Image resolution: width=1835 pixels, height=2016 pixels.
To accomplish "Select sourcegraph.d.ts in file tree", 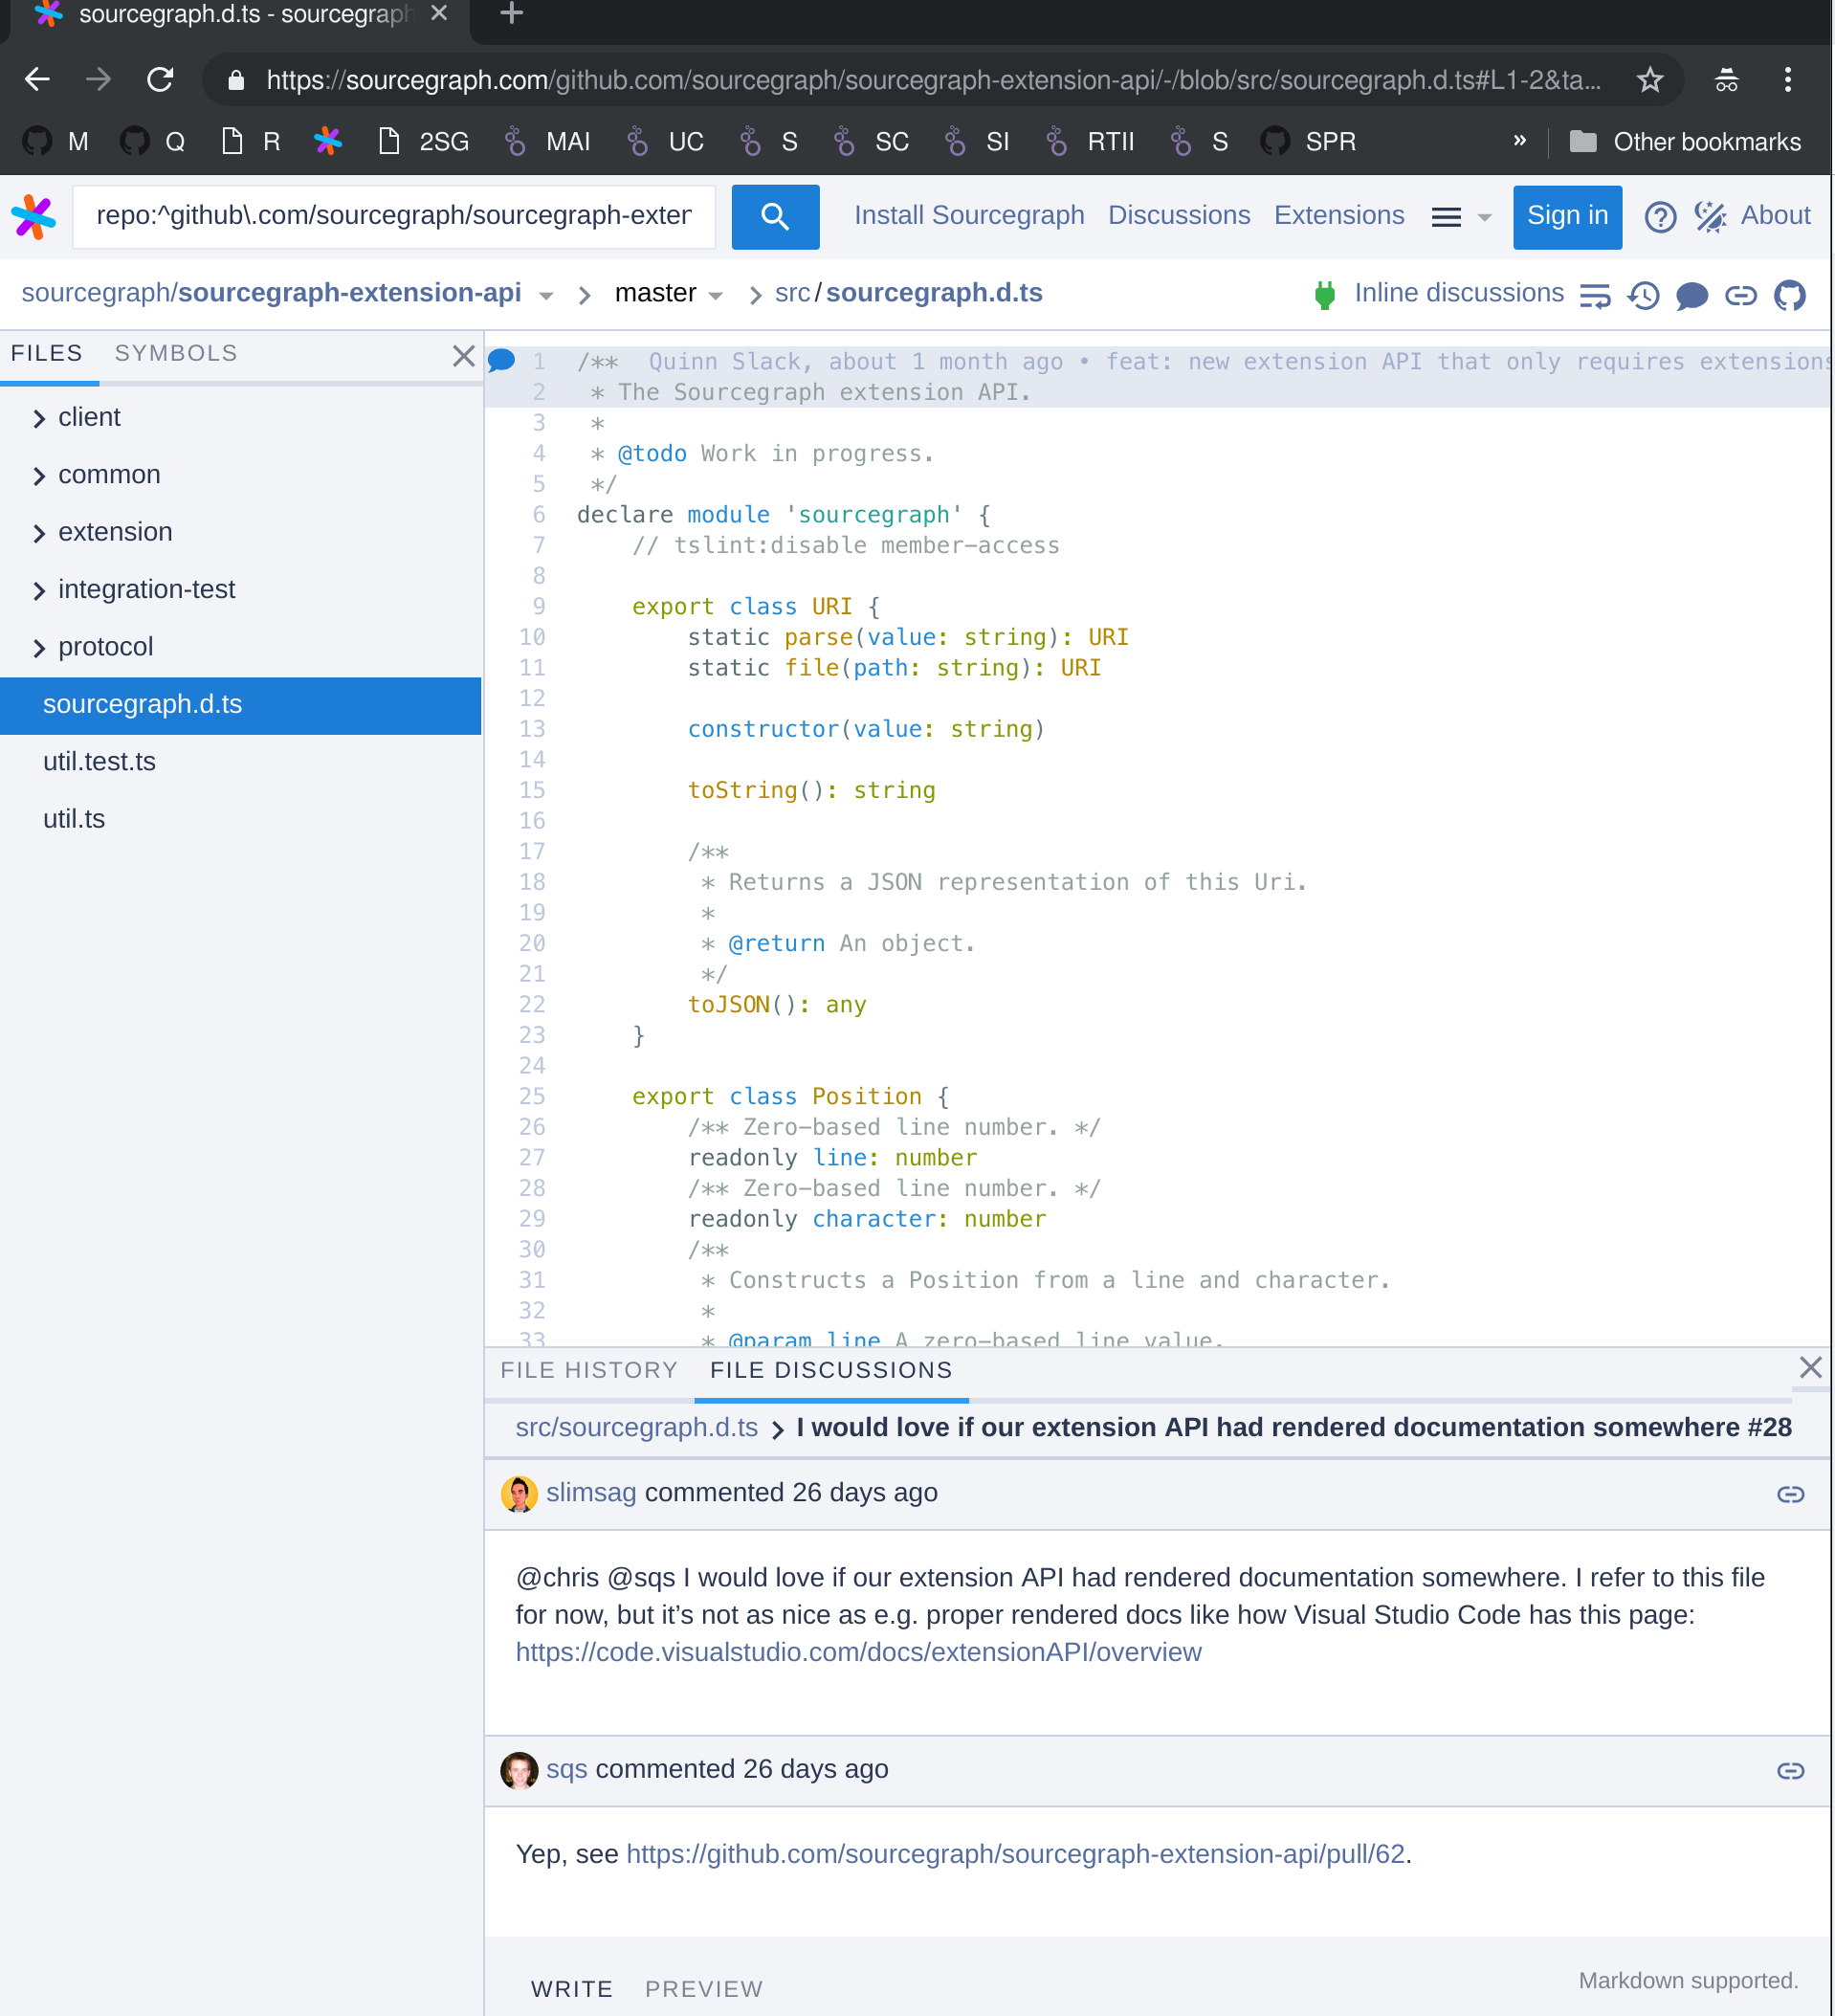I will tap(240, 705).
